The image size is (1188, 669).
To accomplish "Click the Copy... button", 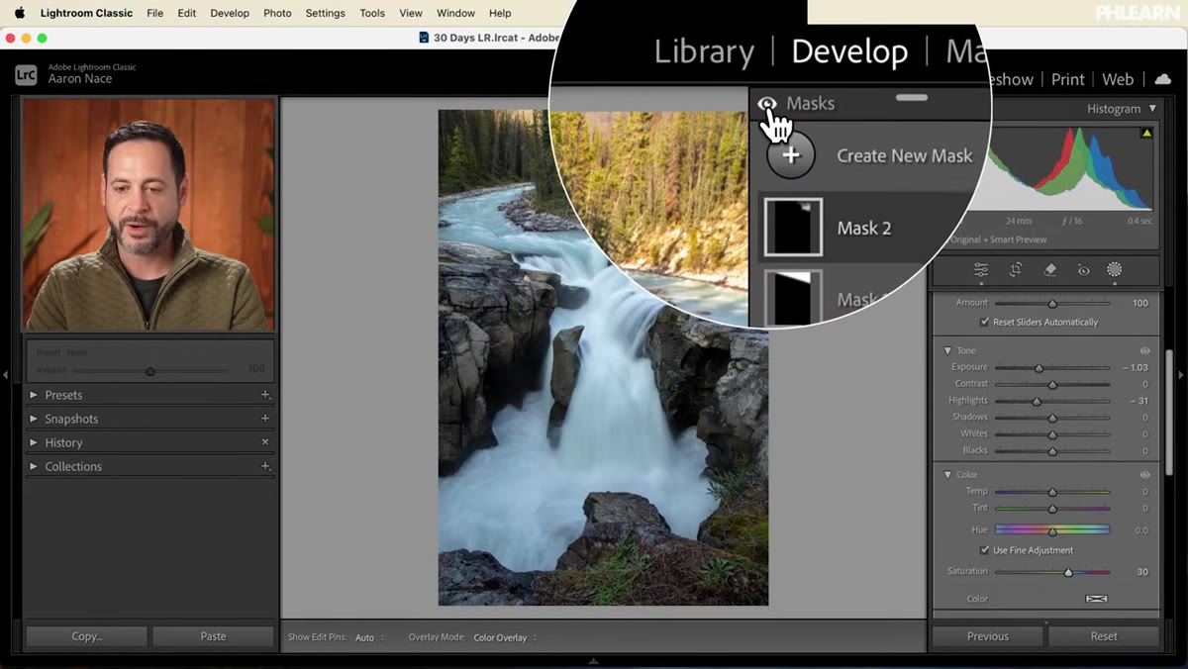I will pos(87,636).
